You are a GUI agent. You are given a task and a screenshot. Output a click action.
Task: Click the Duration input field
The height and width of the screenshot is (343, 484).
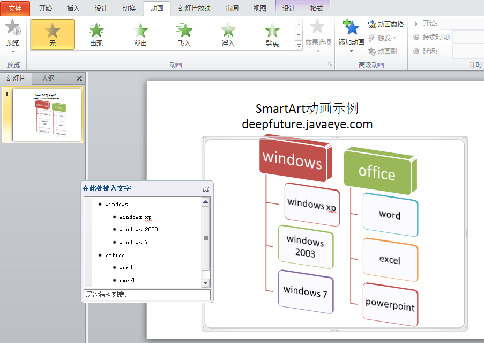click(468, 37)
